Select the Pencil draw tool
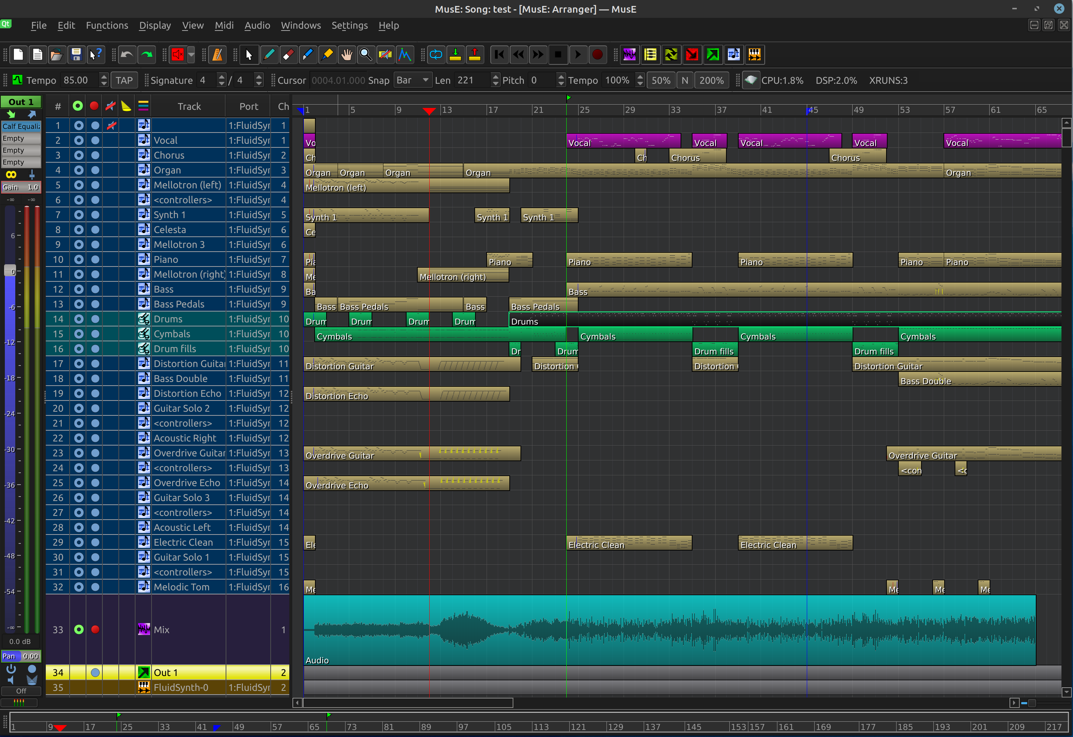1073x737 pixels. point(269,55)
